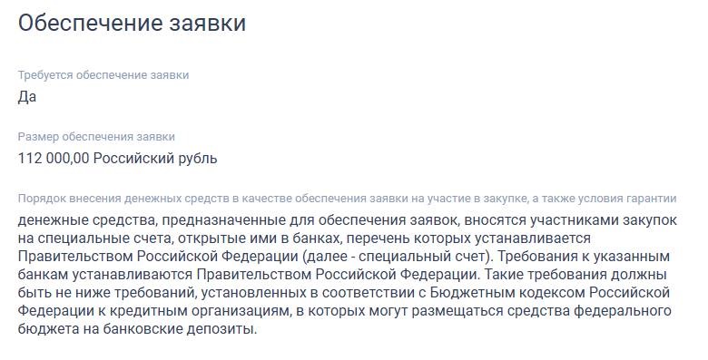708x360 pixels.
Task: Click the label starting with "Порядок внесения денежных средств"
Action: tap(348, 199)
